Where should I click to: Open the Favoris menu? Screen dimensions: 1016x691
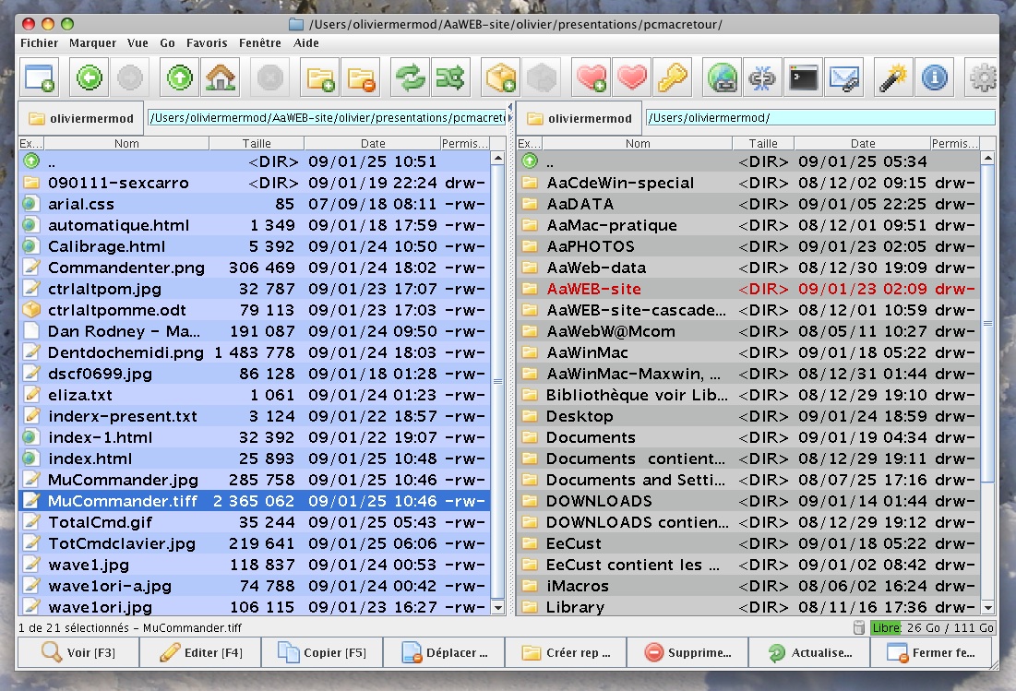pyautogui.click(x=207, y=42)
